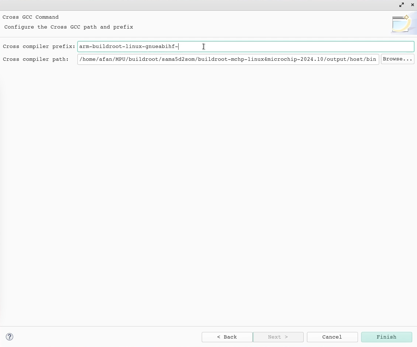The width and height of the screenshot is (417, 347).
Task: Click the fullscreen expand icon in title bar
Action: 402,5
